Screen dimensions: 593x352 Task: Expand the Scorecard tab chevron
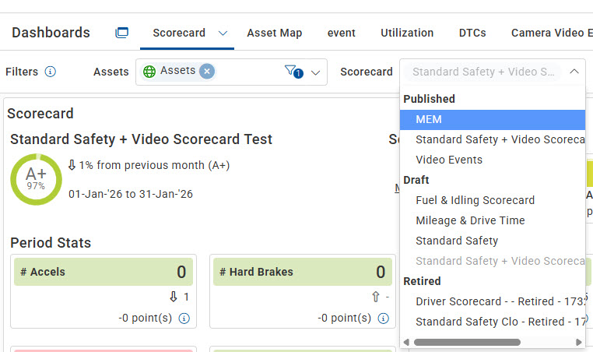click(x=223, y=33)
